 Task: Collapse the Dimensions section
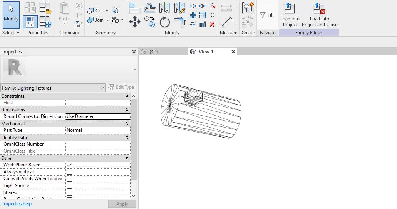127,109
